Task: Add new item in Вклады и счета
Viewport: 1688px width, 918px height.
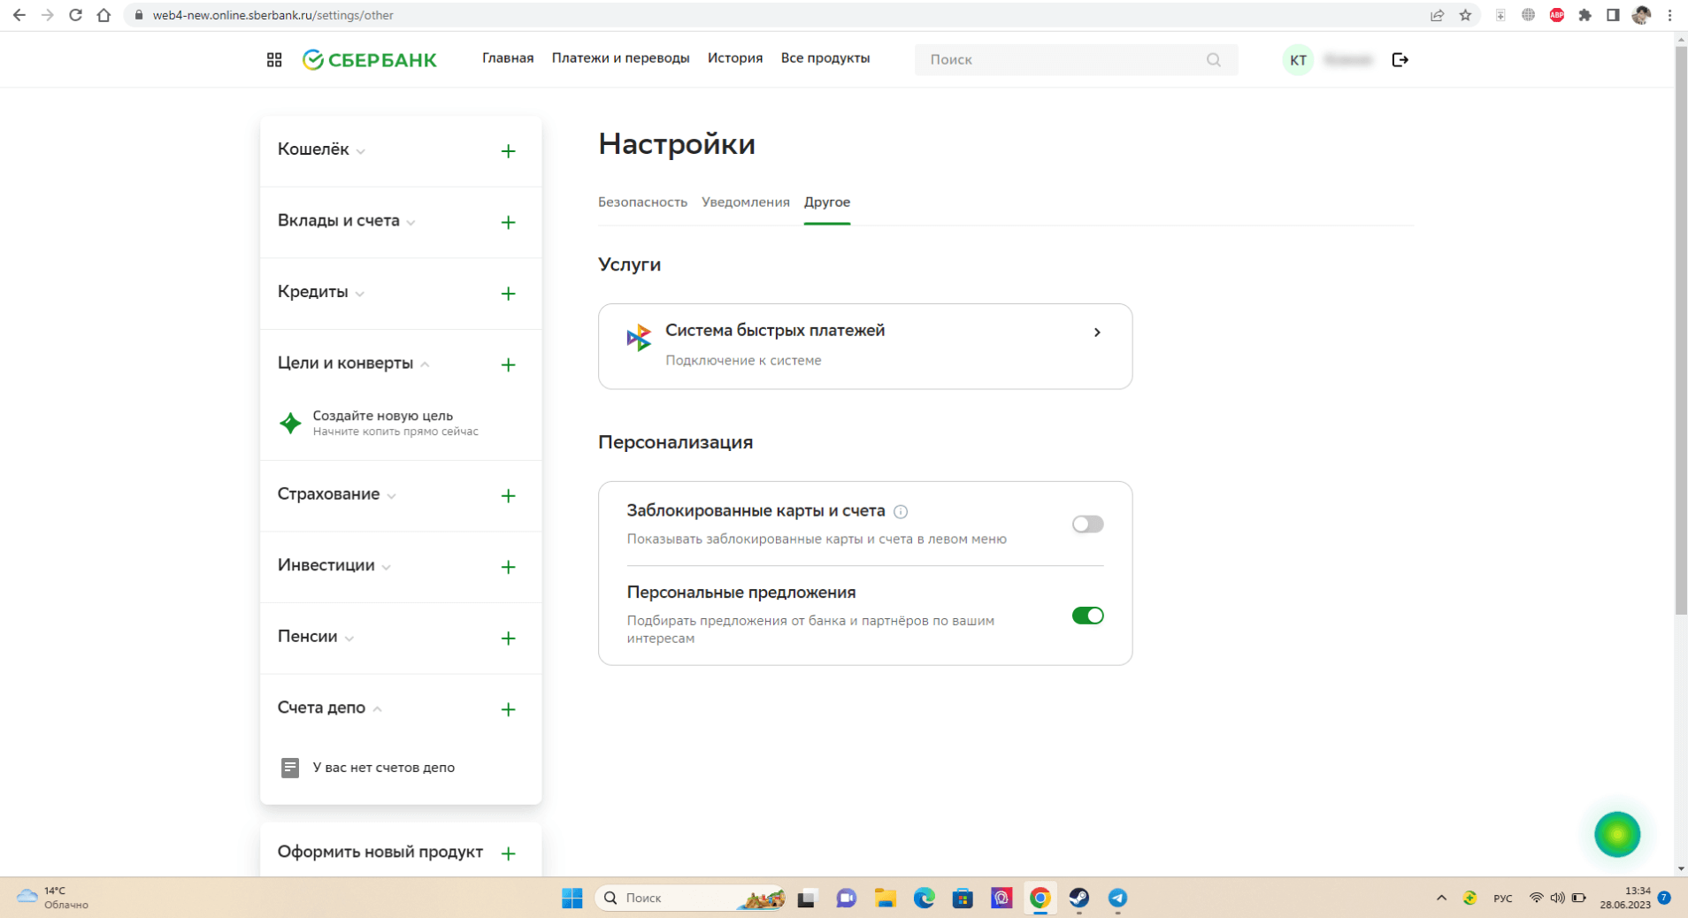Action: (x=508, y=222)
